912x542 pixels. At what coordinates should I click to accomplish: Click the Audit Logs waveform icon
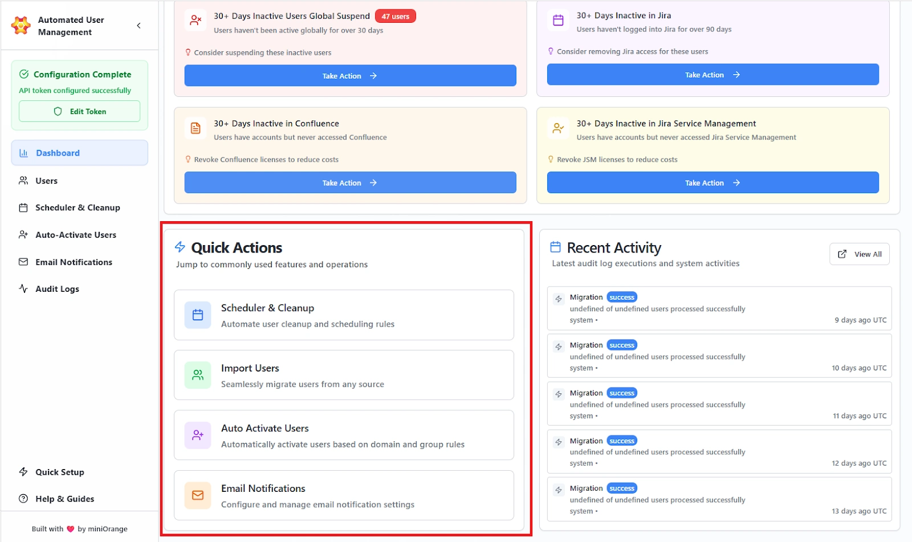pyautogui.click(x=23, y=288)
